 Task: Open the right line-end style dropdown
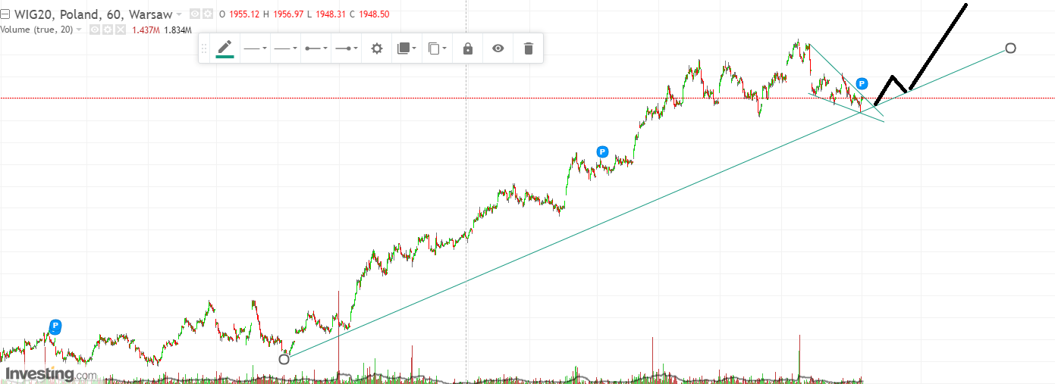coord(347,48)
